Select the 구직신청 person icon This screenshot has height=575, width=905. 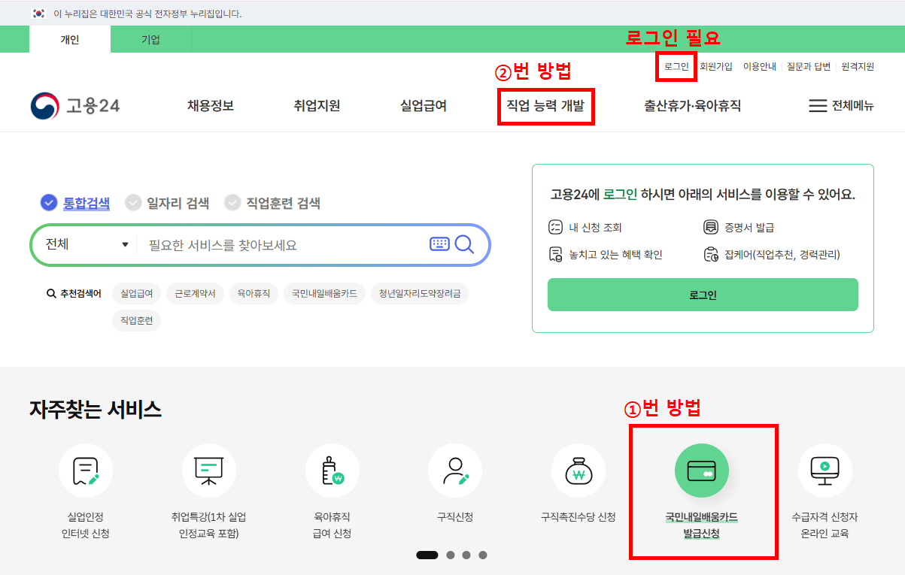click(x=455, y=471)
